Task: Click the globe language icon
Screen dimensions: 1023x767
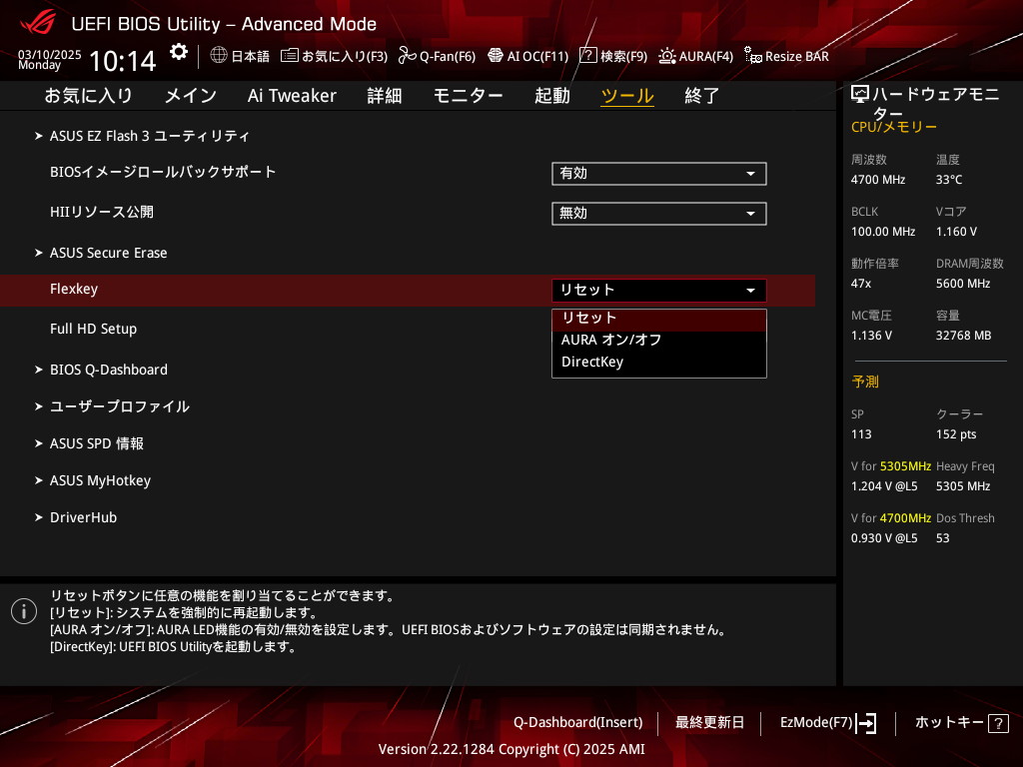Action: pyautogui.click(x=219, y=56)
